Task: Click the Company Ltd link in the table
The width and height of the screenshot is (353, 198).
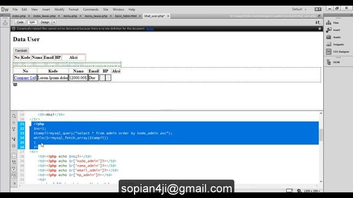Action: [25, 78]
